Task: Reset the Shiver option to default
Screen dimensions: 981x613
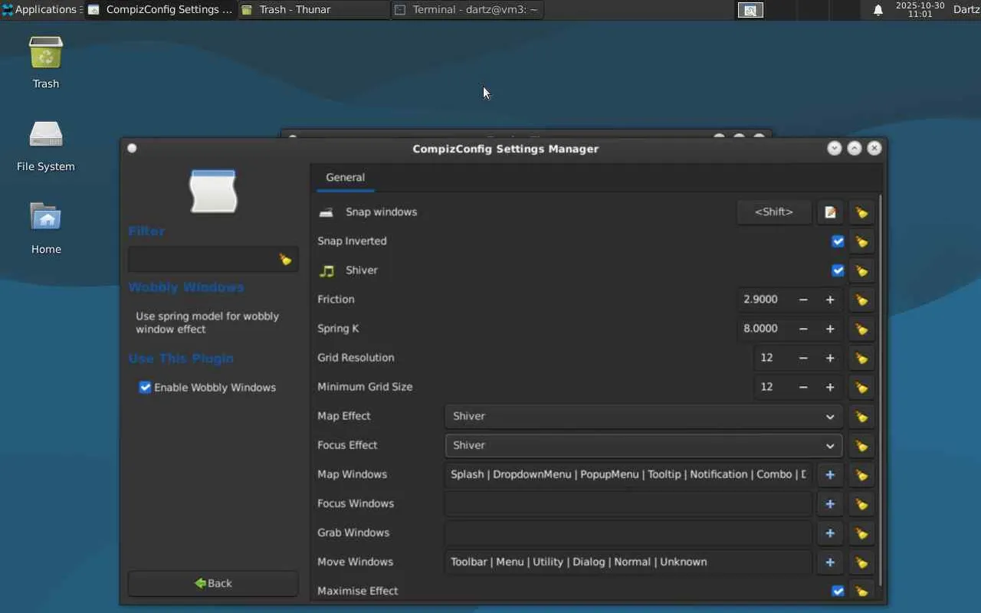Action: point(861,270)
